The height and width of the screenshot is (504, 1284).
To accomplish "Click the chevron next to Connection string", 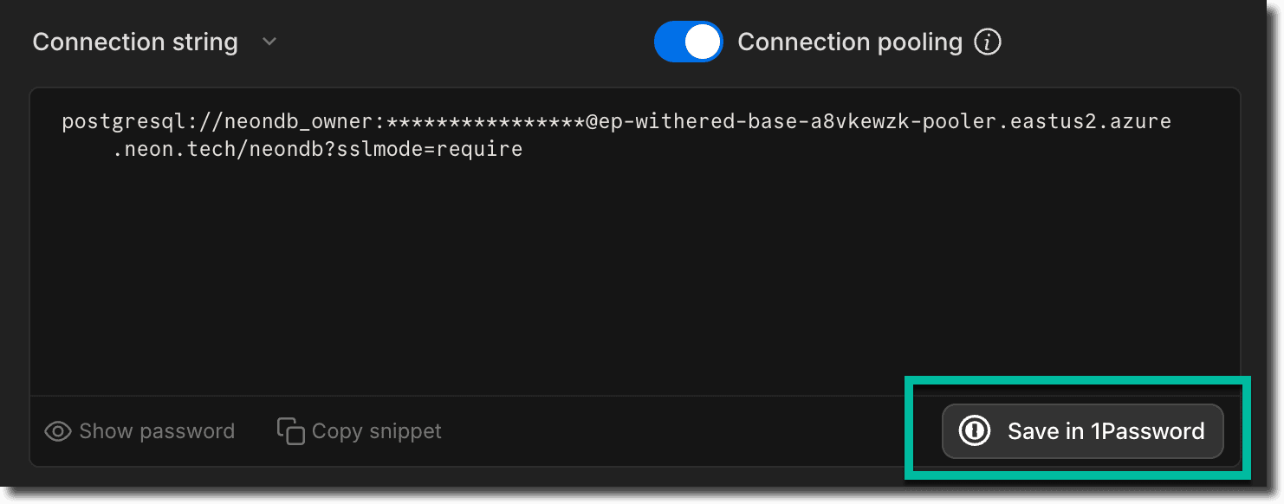I will 269,42.
